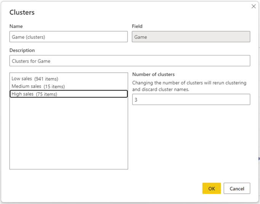This screenshot has width=260, height=204.
Task: Click the Field label above the Game box
Action: 137,26
